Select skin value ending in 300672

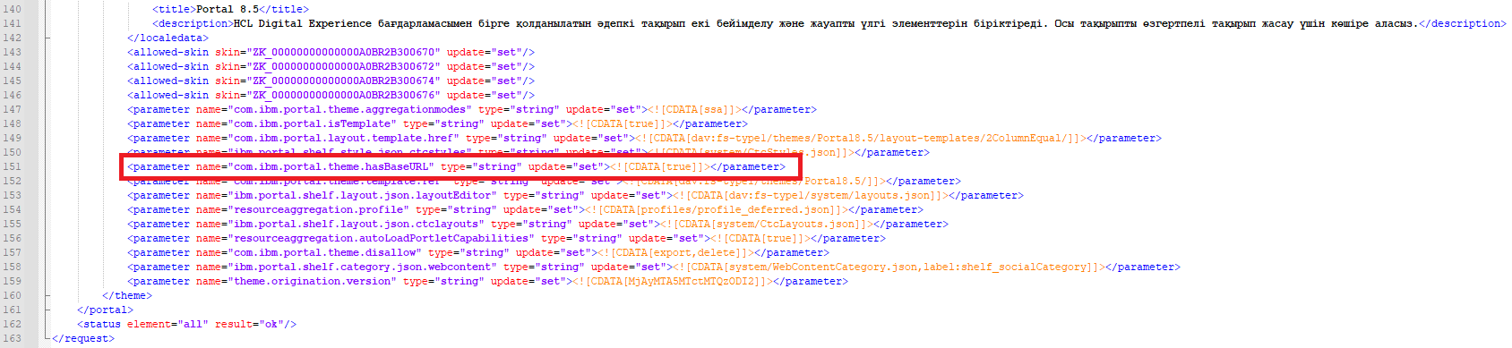tap(347, 66)
